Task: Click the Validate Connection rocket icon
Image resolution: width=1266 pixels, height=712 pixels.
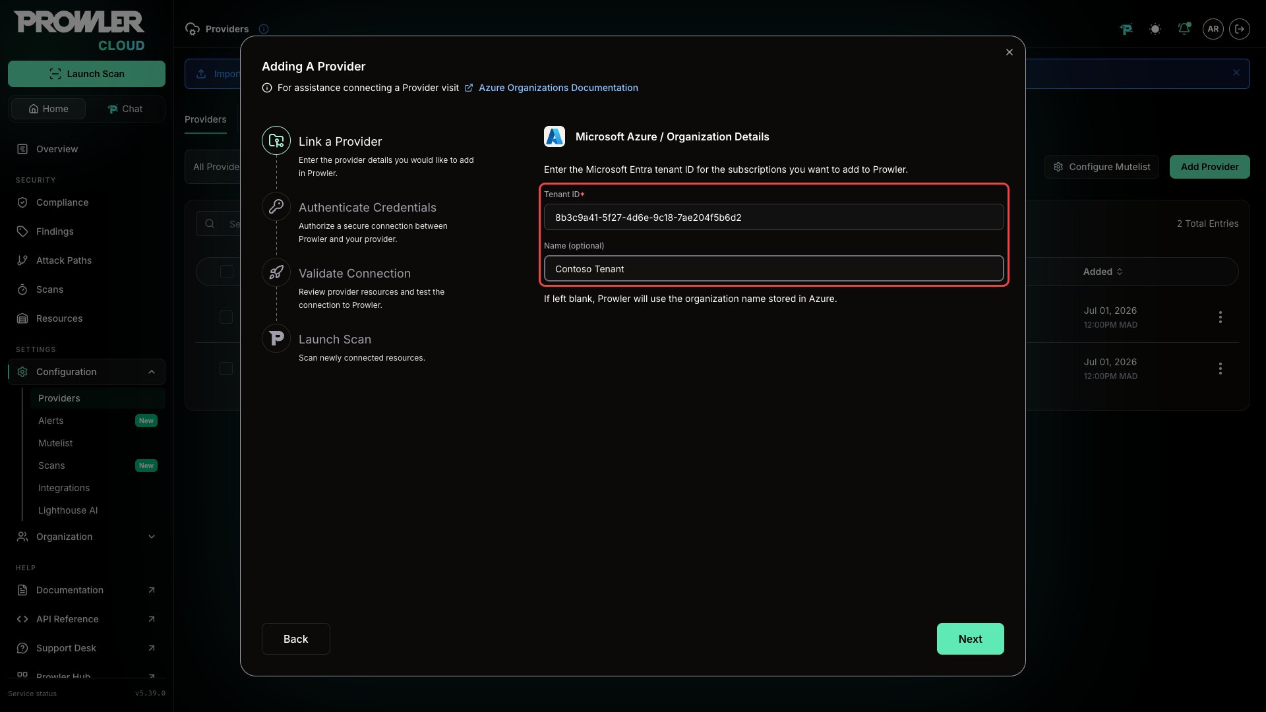Action: (x=276, y=272)
